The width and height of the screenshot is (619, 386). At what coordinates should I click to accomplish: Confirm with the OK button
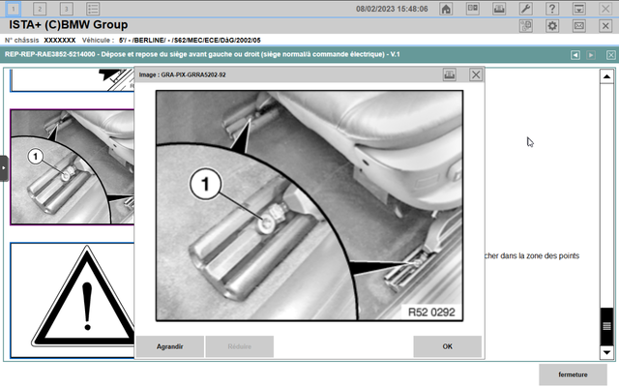[447, 346]
